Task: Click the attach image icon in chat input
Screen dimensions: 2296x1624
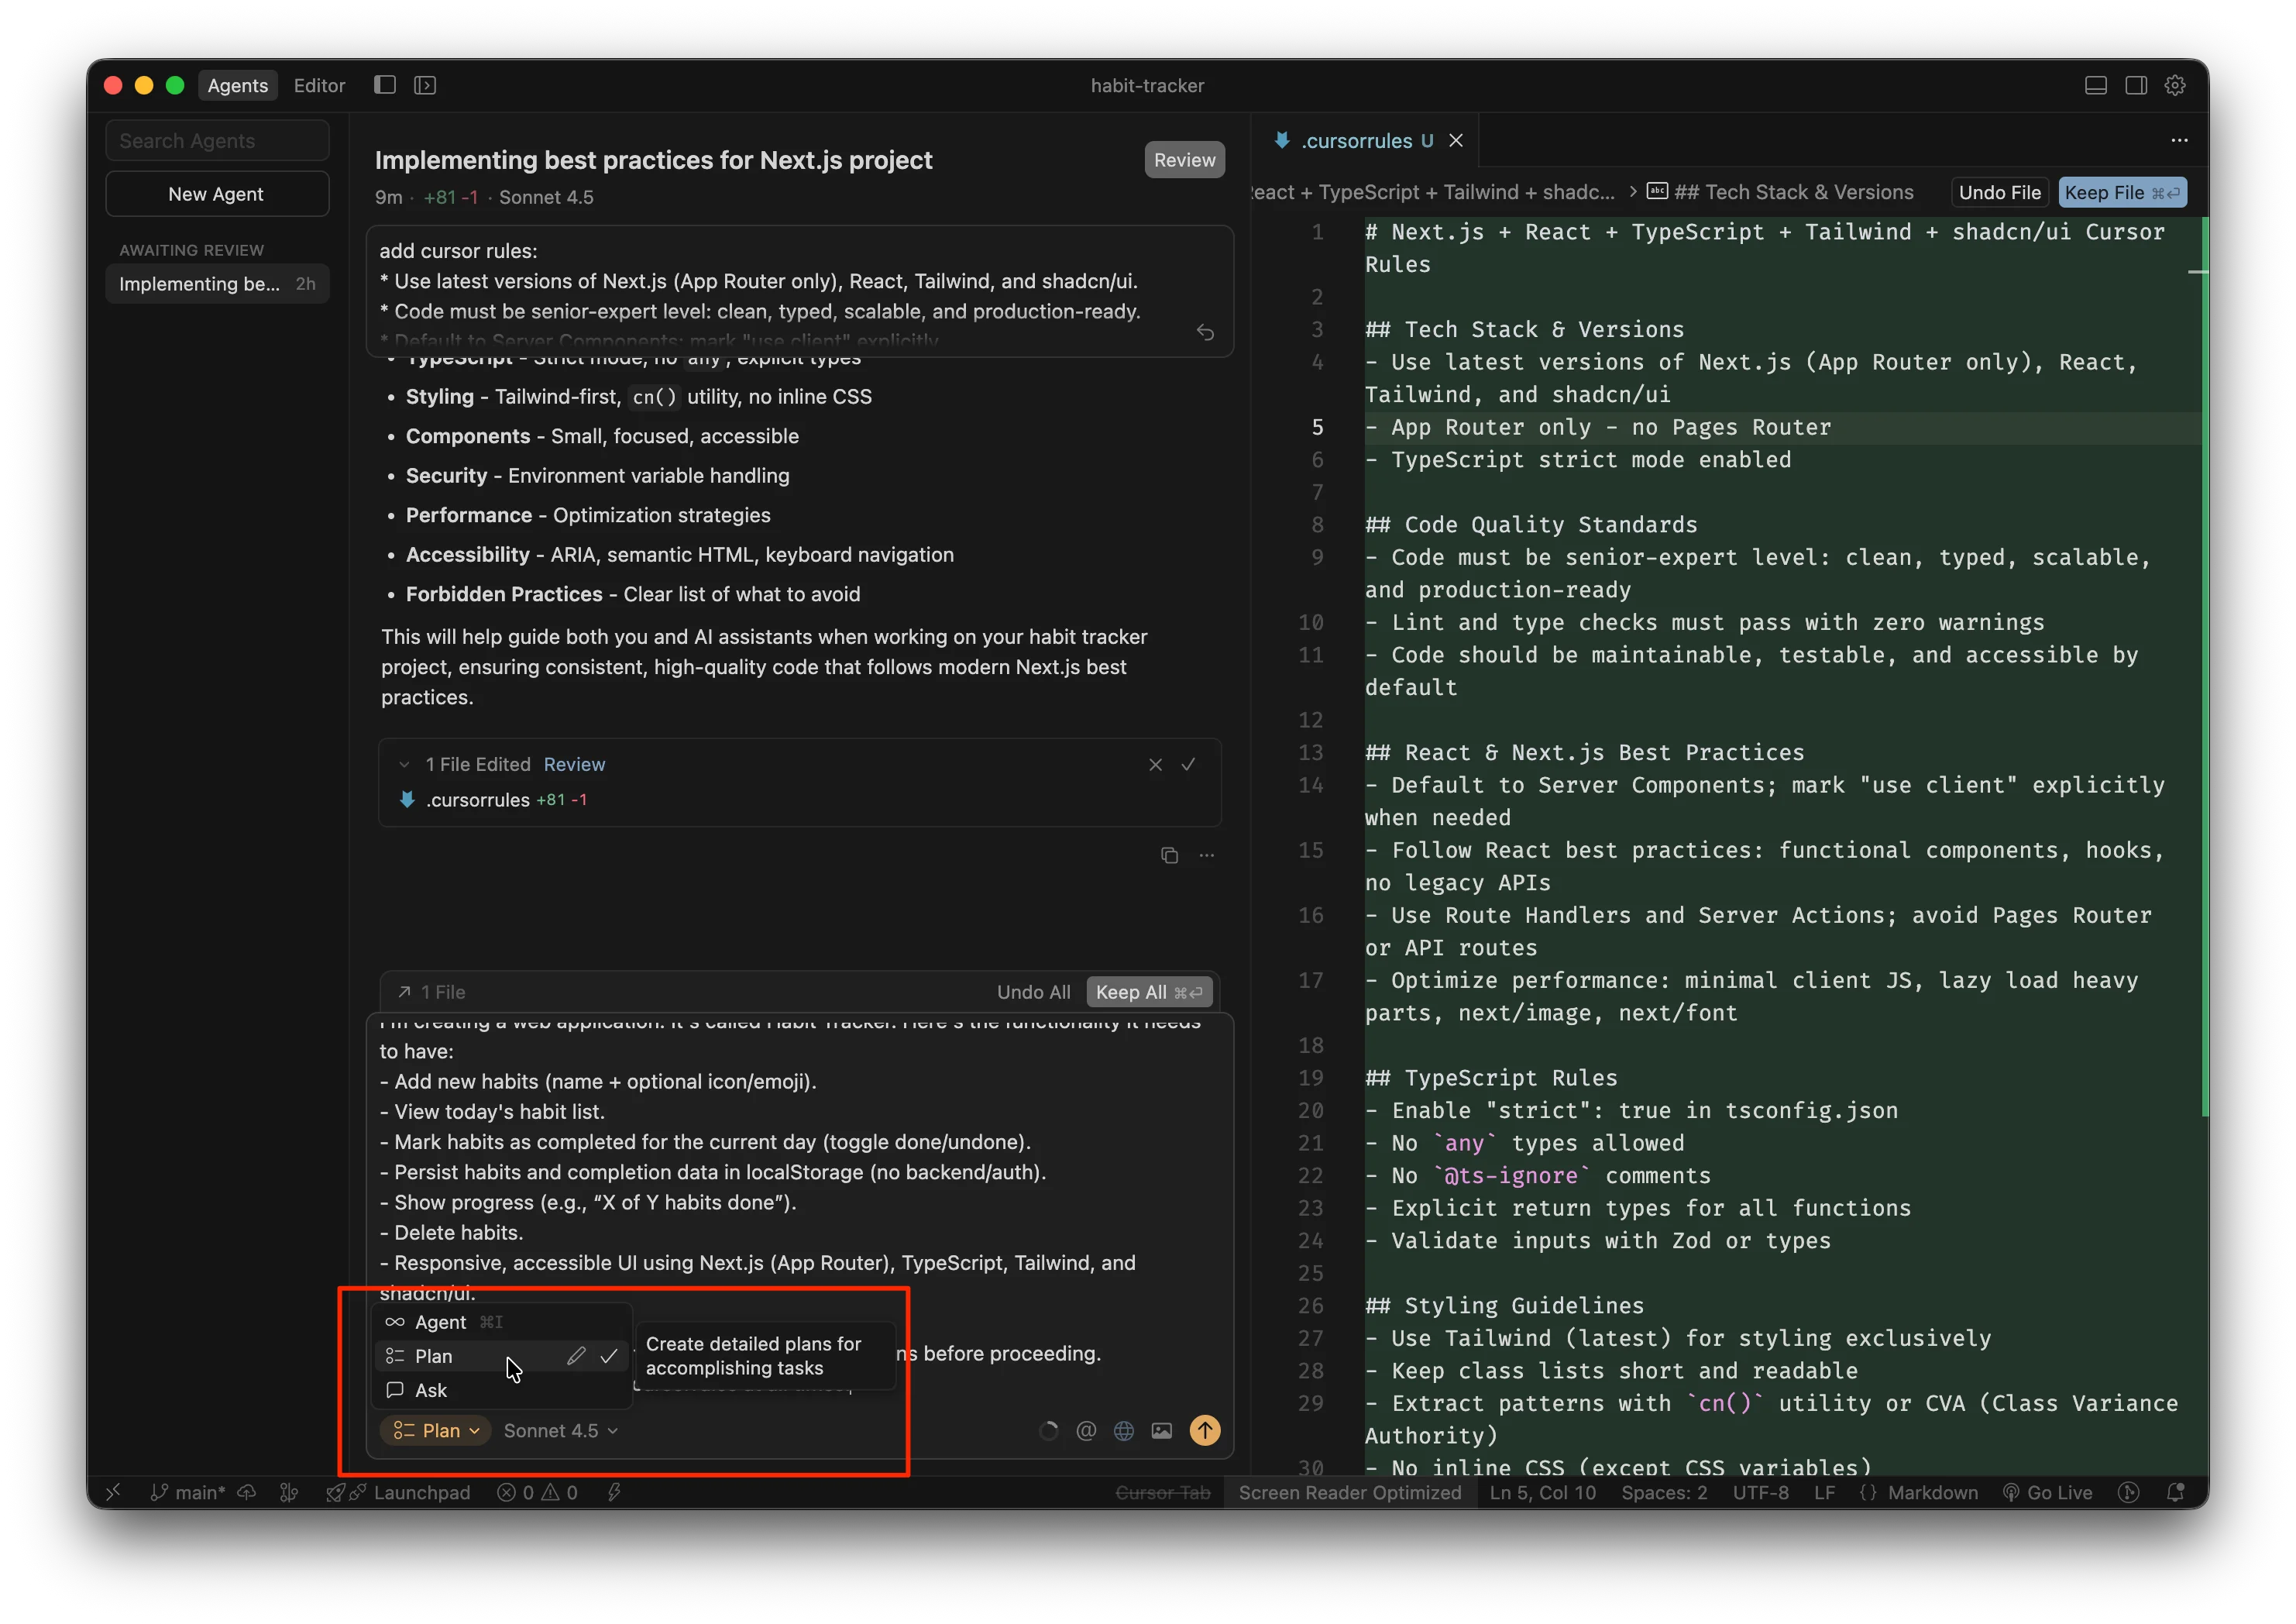Action: click(x=1161, y=1430)
